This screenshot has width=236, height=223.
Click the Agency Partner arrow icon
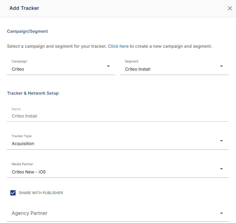click(x=221, y=213)
